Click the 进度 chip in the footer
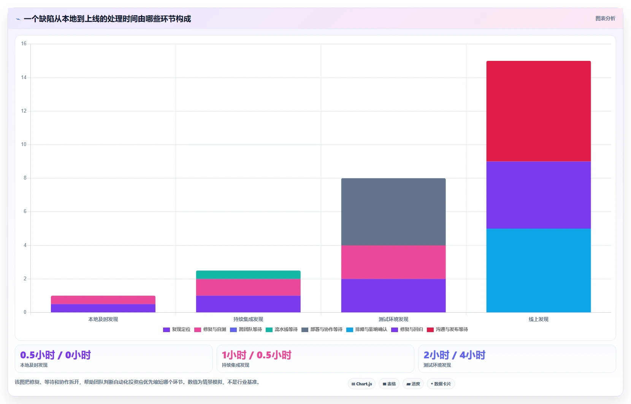Viewport: 631px width, 404px height. click(x=413, y=384)
